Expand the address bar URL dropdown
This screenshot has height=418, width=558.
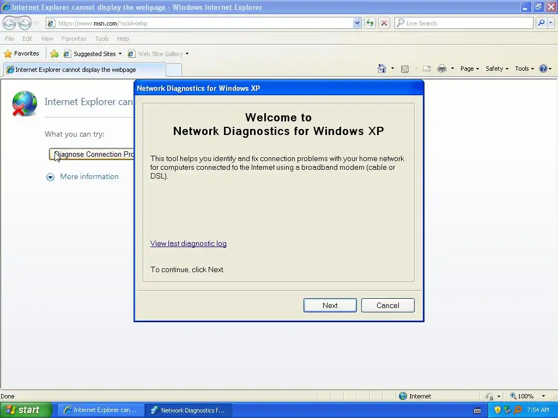coord(357,23)
